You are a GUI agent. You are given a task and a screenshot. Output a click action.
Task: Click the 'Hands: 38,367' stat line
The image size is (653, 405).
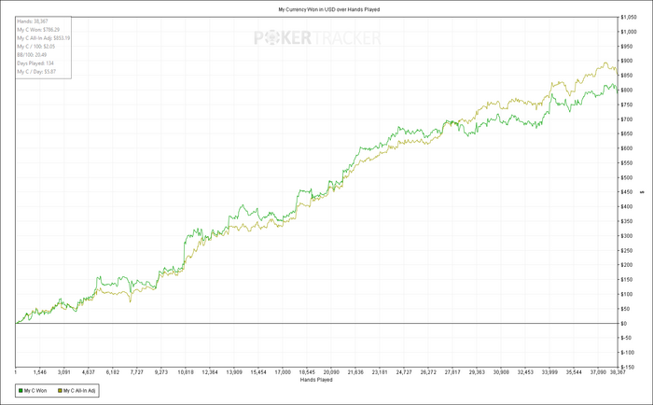[33, 21]
